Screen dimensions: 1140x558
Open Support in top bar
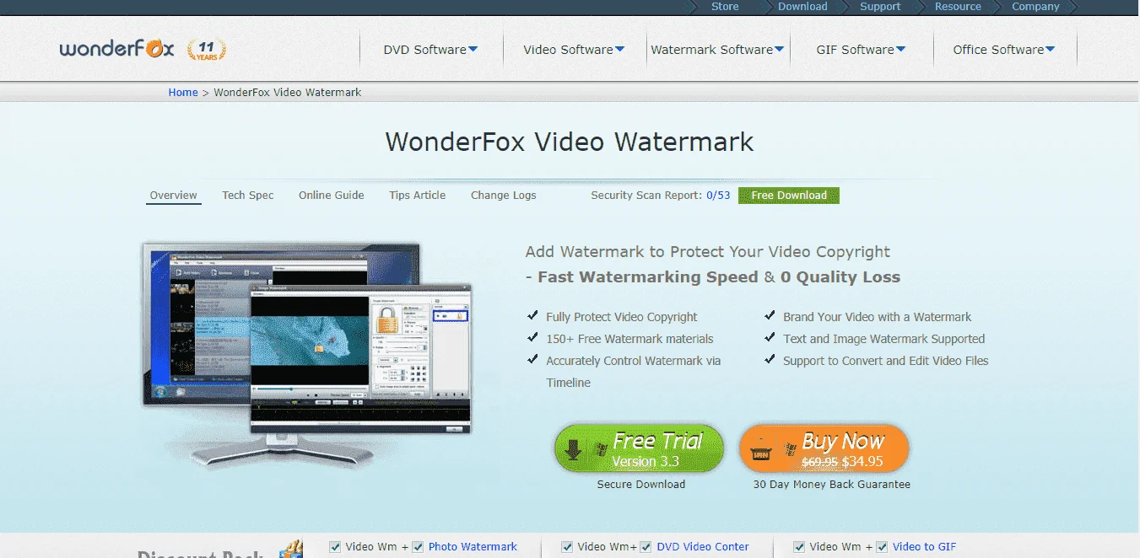click(x=880, y=7)
